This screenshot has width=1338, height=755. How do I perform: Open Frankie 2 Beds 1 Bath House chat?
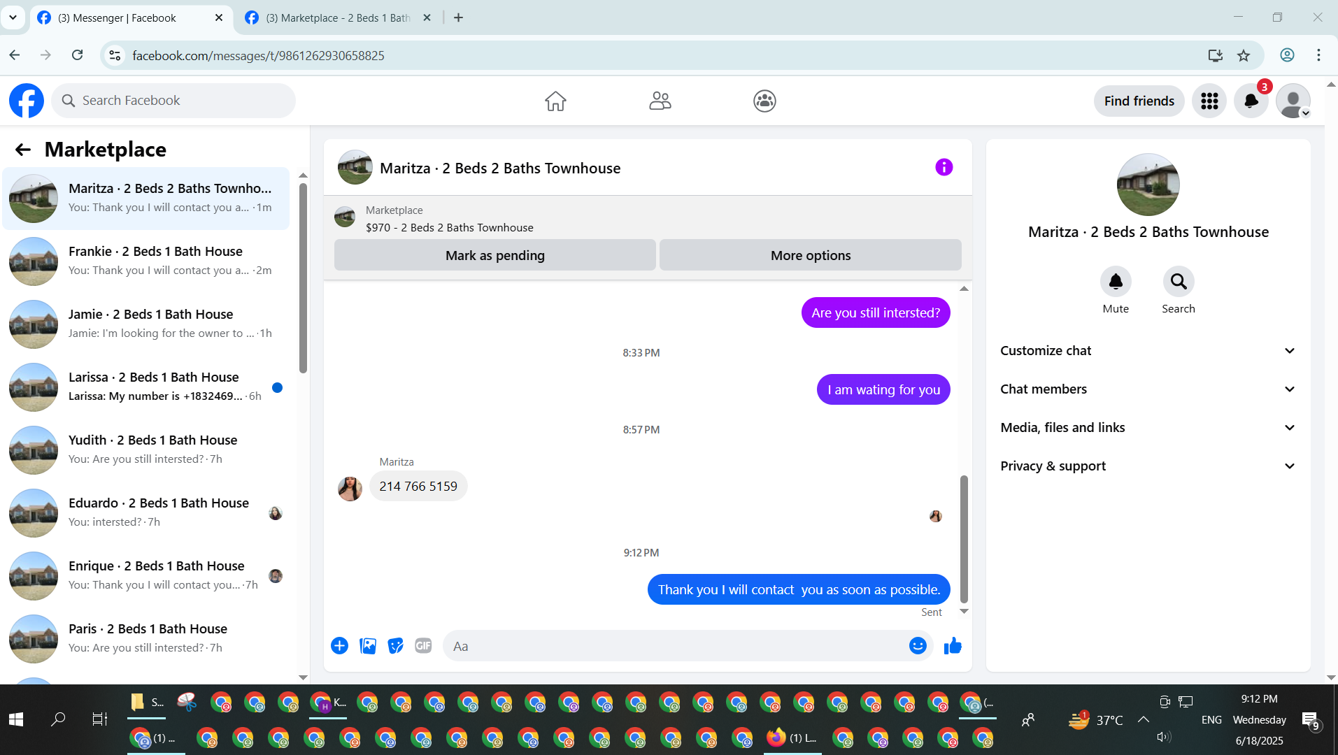click(x=145, y=261)
